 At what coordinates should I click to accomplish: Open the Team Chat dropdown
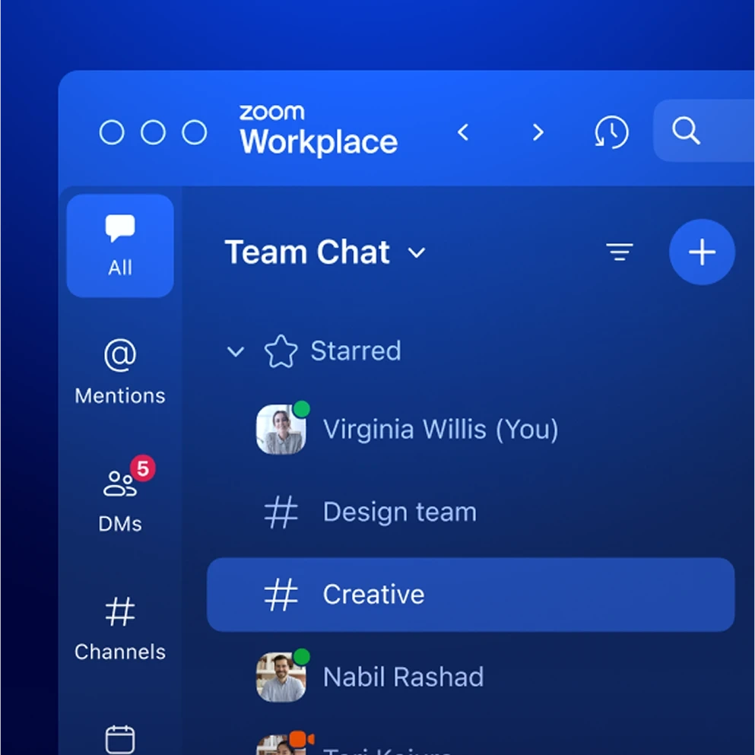(x=417, y=252)
